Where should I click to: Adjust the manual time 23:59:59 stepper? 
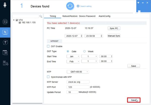(101, 36)
